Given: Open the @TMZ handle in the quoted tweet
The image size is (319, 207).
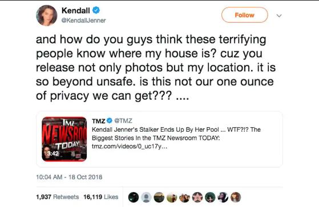Looking at the screenshot, I should point(123,121).
